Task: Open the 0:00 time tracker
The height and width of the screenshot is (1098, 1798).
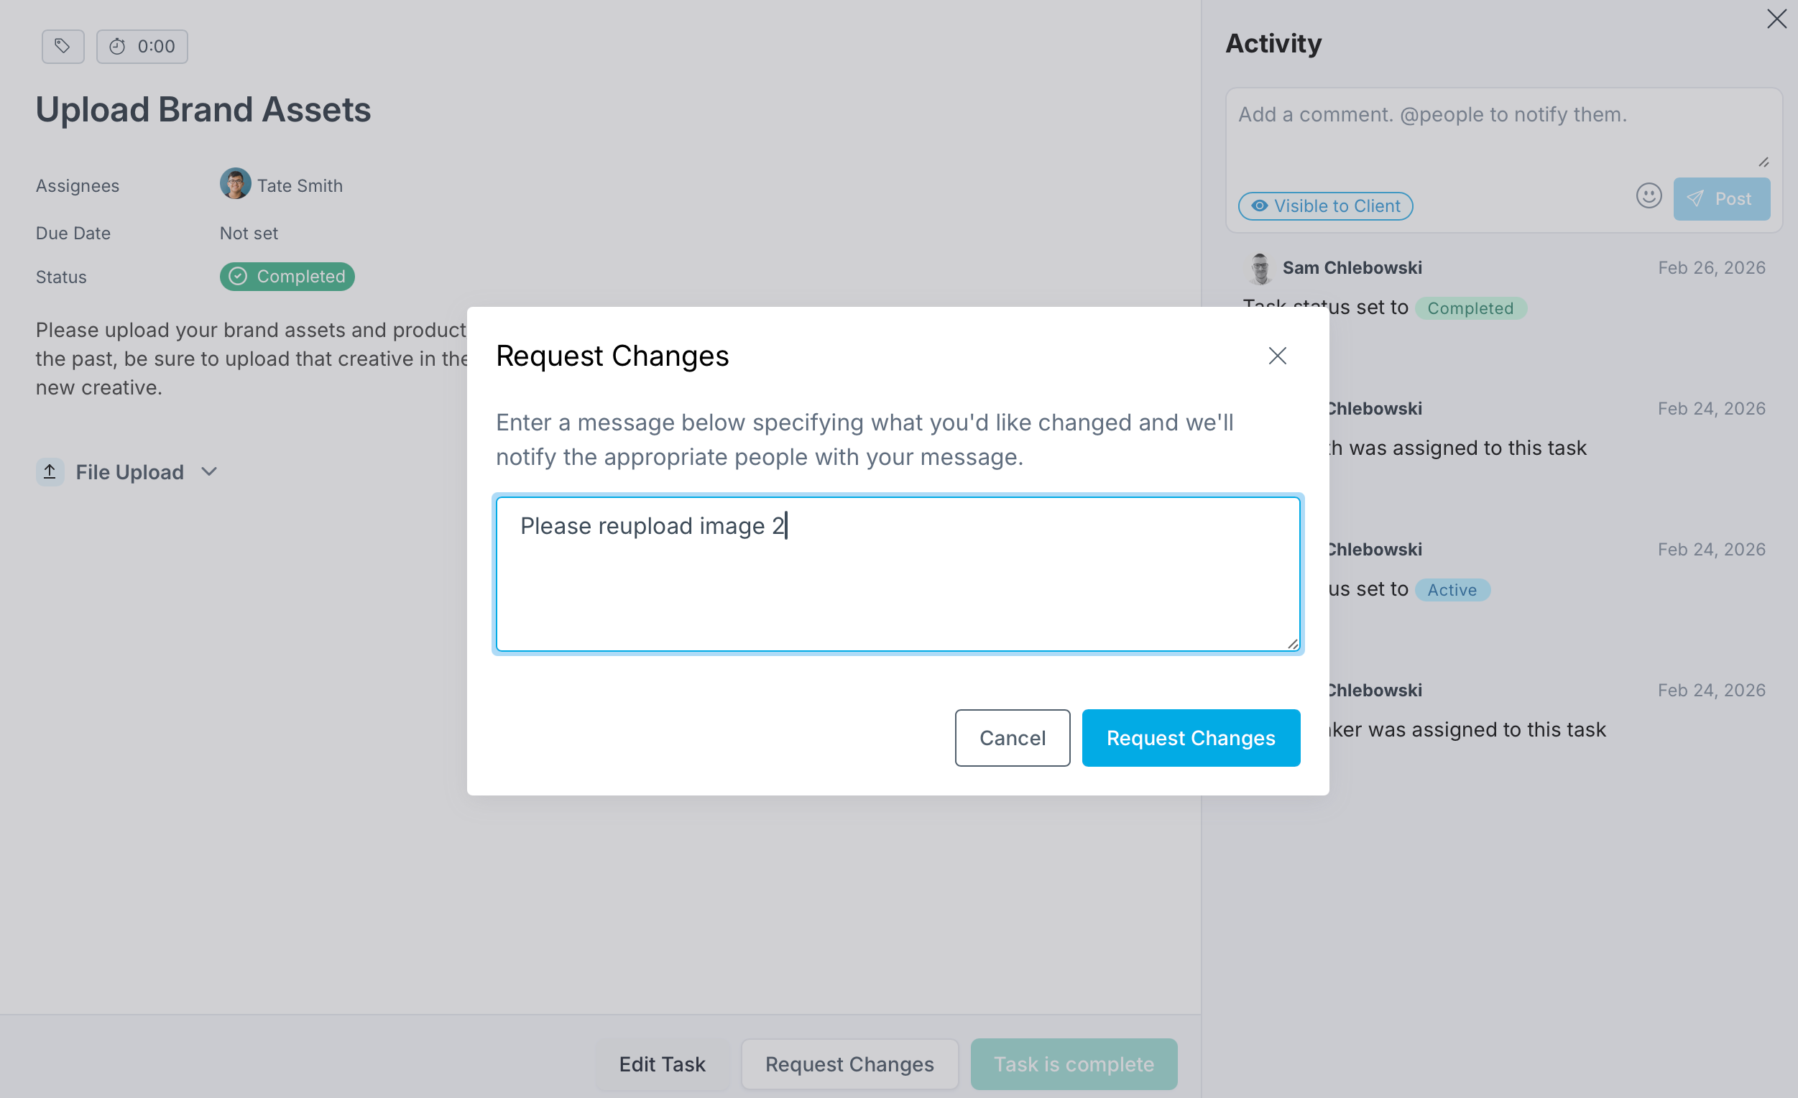Action: tap(142, 47)
